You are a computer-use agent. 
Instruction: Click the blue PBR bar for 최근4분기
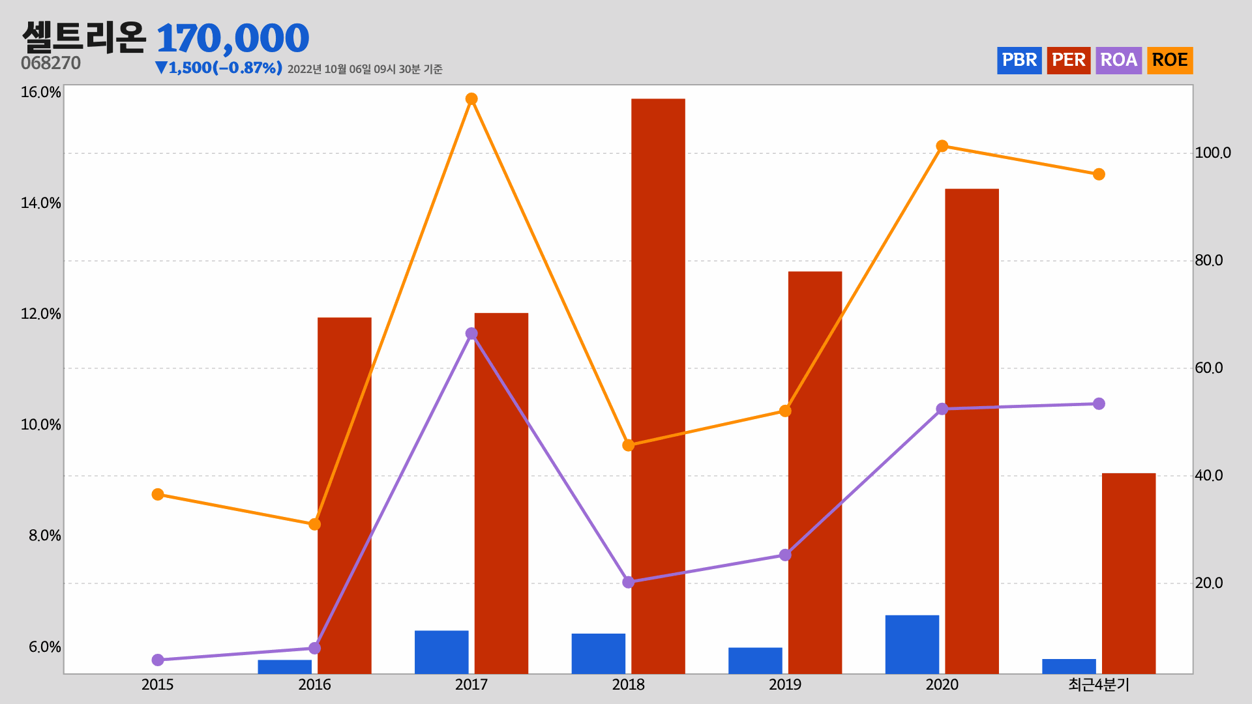(x=1069, y=666)
